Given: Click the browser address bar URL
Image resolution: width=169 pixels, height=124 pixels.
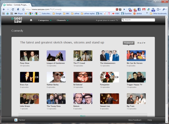Looking at the screenshot, I should (x=44, y=9).
